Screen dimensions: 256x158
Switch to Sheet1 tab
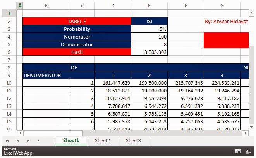(x=71, y=141)
